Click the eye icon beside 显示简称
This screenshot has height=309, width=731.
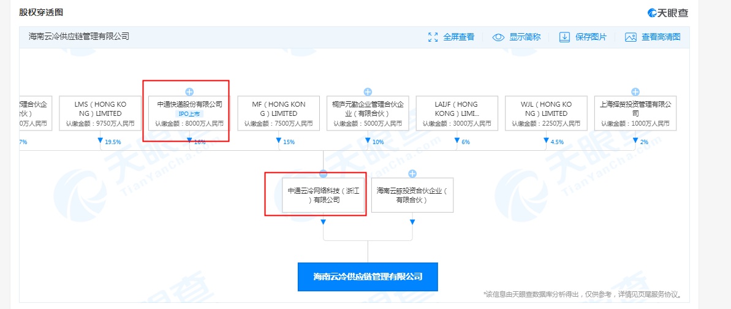click(x=498, y=37)
